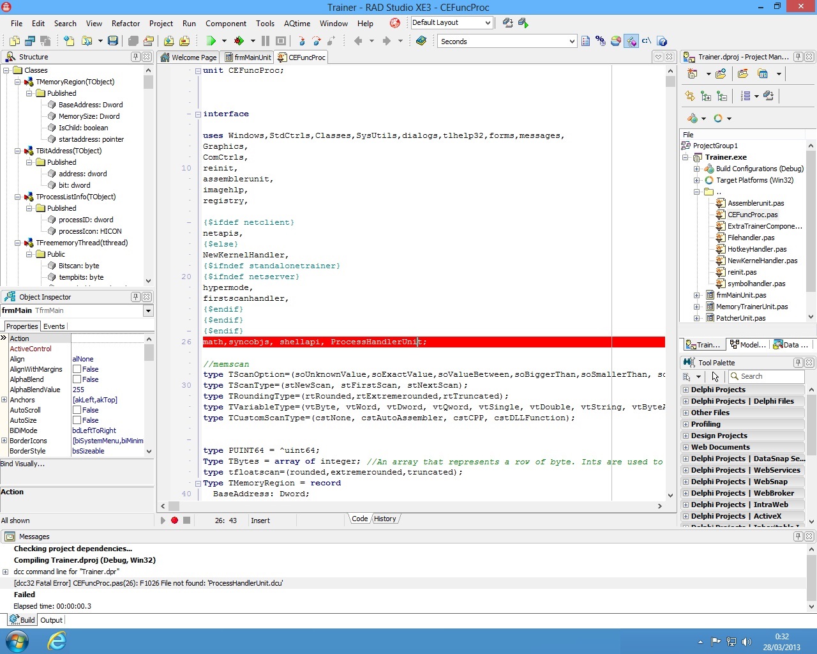The height and width of the screenshot is (654, 817).
Task: Switch to the Events tab in Object Inspector
Action: [x=54, y=326]
